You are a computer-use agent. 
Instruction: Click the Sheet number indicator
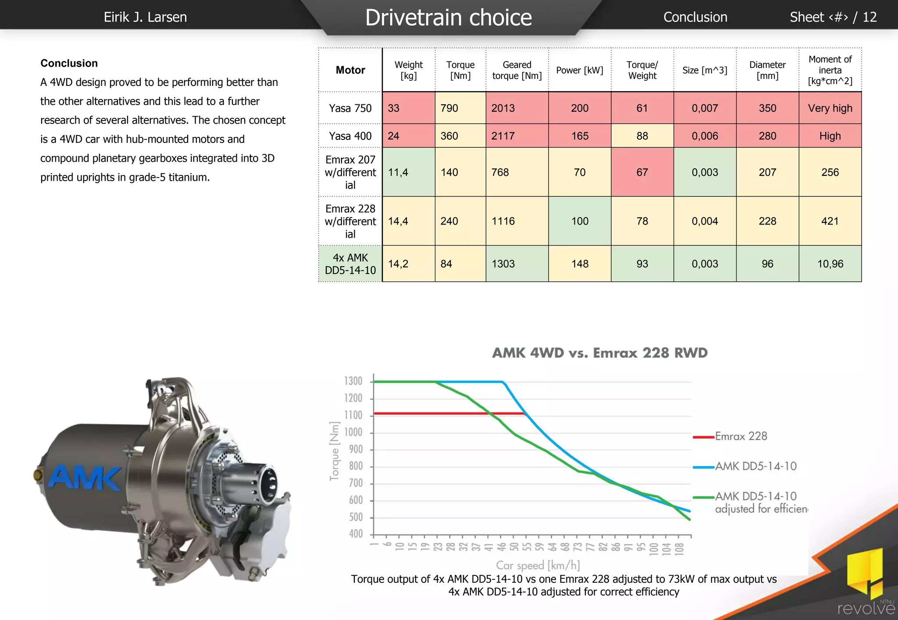coord(833,17)
